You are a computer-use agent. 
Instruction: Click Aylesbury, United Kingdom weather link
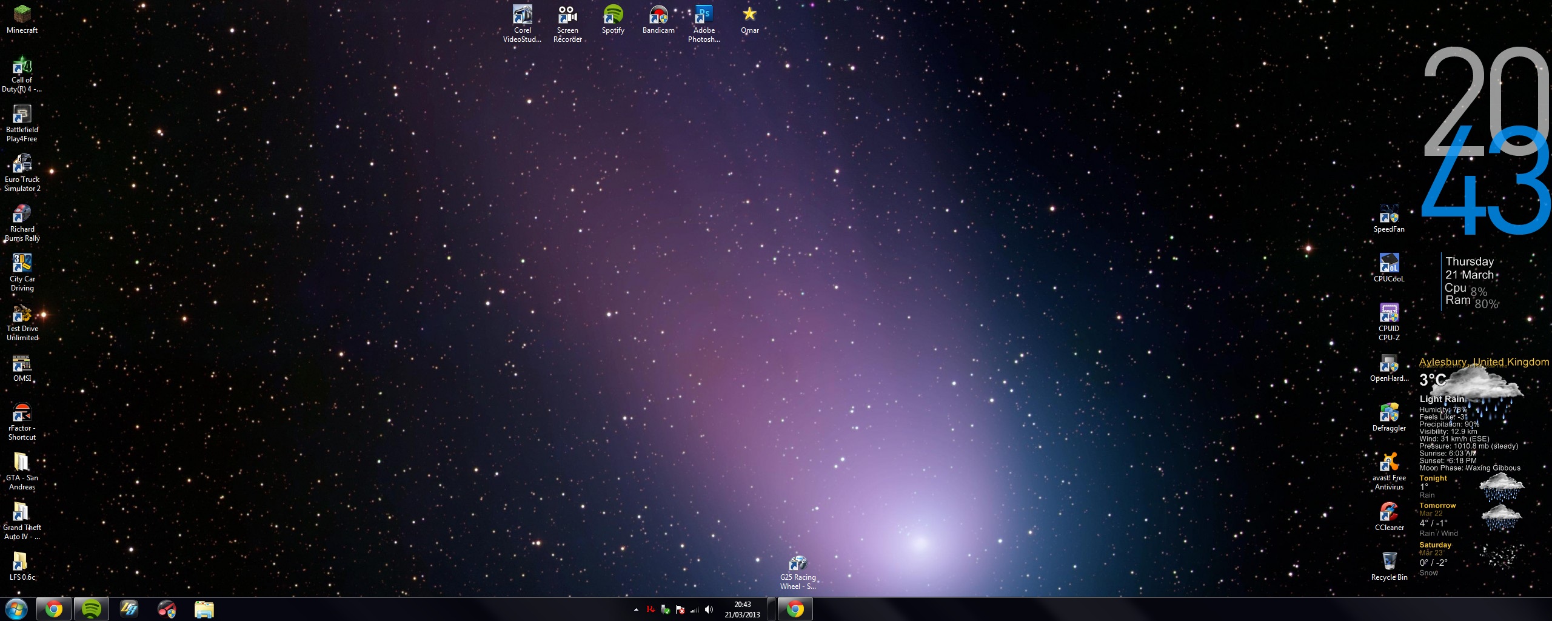point(1484,361)
